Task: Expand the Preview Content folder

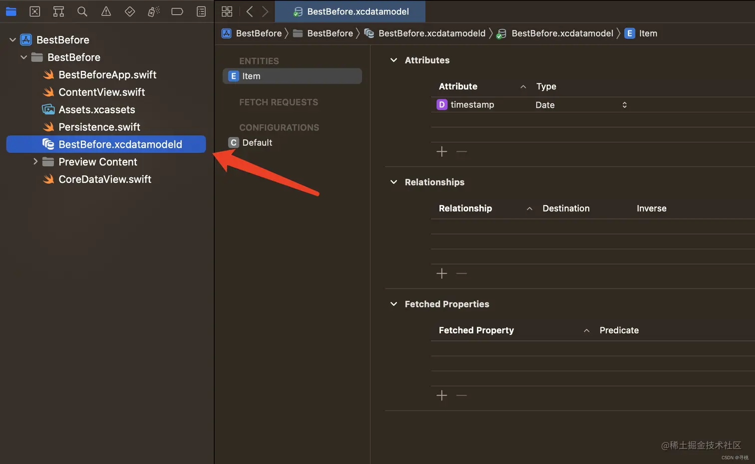Action: click(x=35, y=162)
